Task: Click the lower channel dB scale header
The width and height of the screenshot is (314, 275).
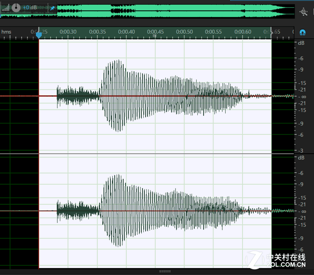Action: (301, 158)
